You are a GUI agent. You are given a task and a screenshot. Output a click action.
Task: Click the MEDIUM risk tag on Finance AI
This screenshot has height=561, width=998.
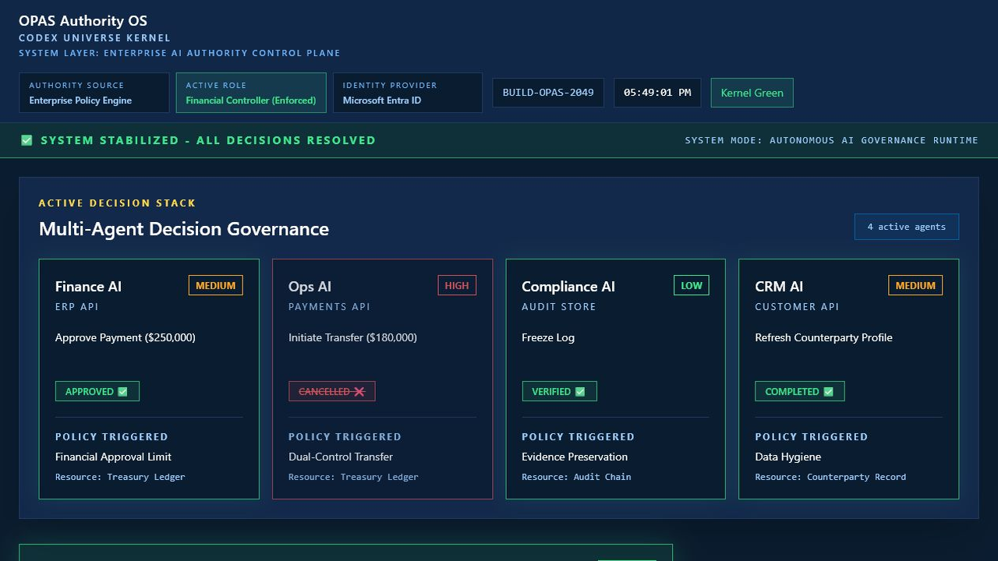tap(216, 285)
